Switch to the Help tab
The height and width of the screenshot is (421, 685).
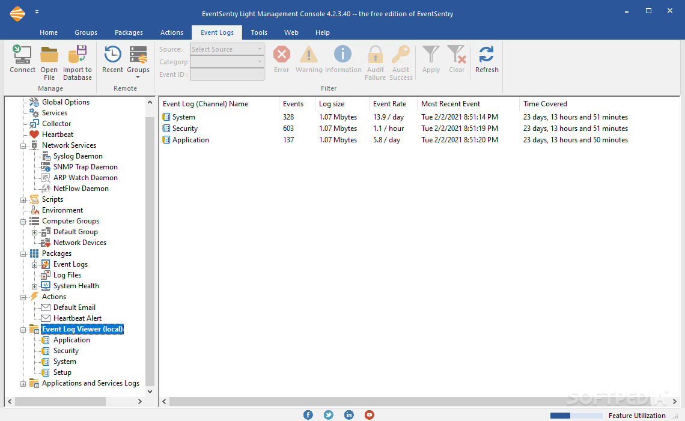323,32
